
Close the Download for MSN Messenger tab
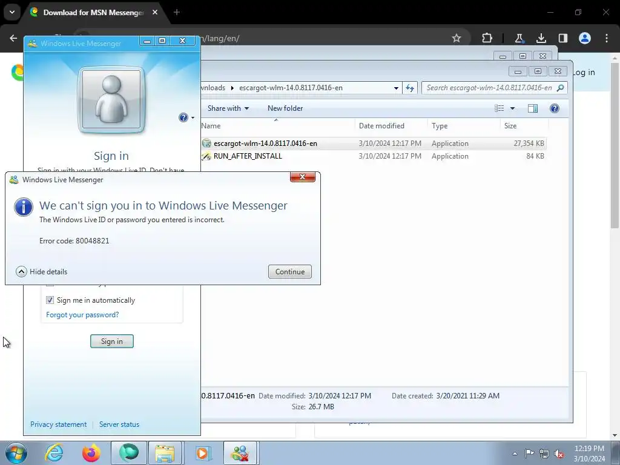[x=155, y=12]
